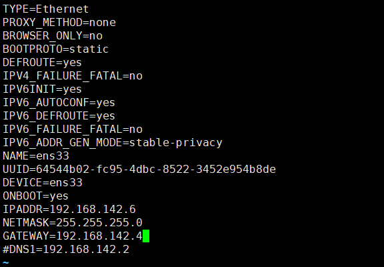Click the UUID value 64544b02-fc95
384x267 pixels.
(x=79, y=170)
